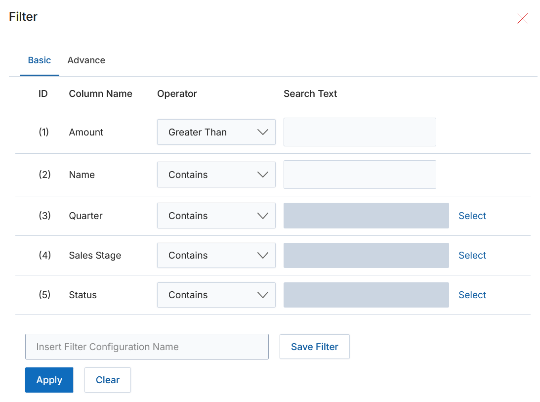Open the Name operator dropdown
The image size is (540, 402).
pos(216,175)
